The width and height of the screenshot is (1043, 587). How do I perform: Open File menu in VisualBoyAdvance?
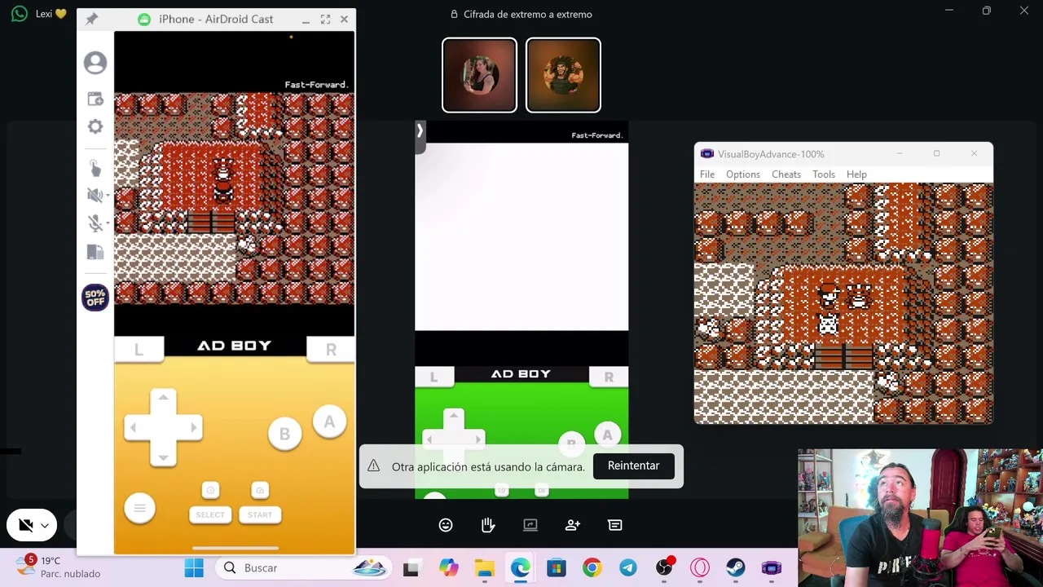pyautogui.click(x=707, y=174)
